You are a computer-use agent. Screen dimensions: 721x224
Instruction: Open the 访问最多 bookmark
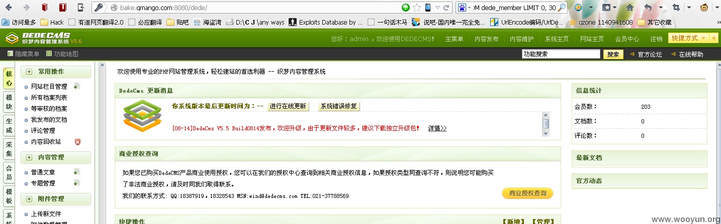click(x=19, y=22)
